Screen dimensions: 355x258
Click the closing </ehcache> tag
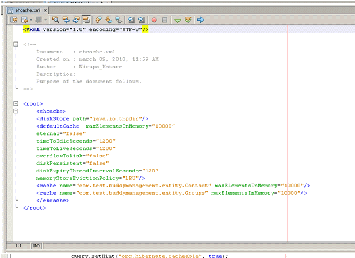tap(52, 201)
